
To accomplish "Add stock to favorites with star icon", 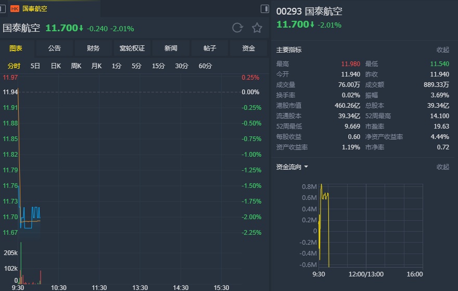I will (x=257, y=28).
